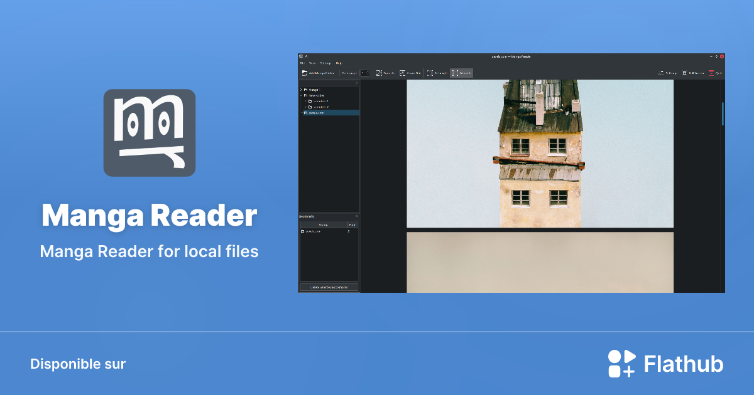Image resolution: width=754 pixels, height=395 pixels.
Task: Select pexels.com in the folder tree
Action: [317, 114]
